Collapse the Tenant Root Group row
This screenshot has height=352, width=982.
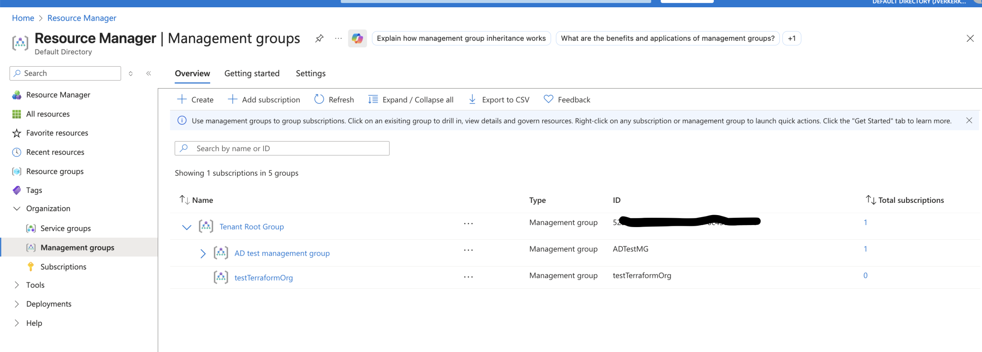[186, 227]
